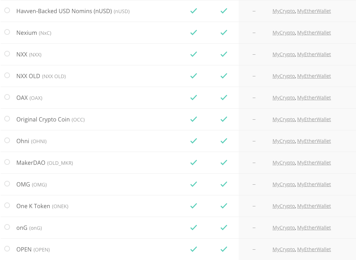Open MyCrypto for NXX OLD
356x260 pixels.
284,76
